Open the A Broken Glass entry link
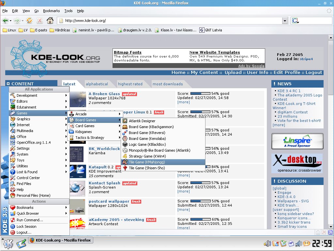Screen dimensions: 334x251 [104, 94]
